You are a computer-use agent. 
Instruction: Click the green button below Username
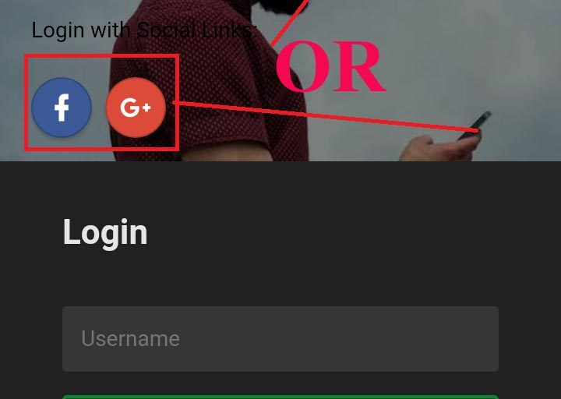[280, 397]
